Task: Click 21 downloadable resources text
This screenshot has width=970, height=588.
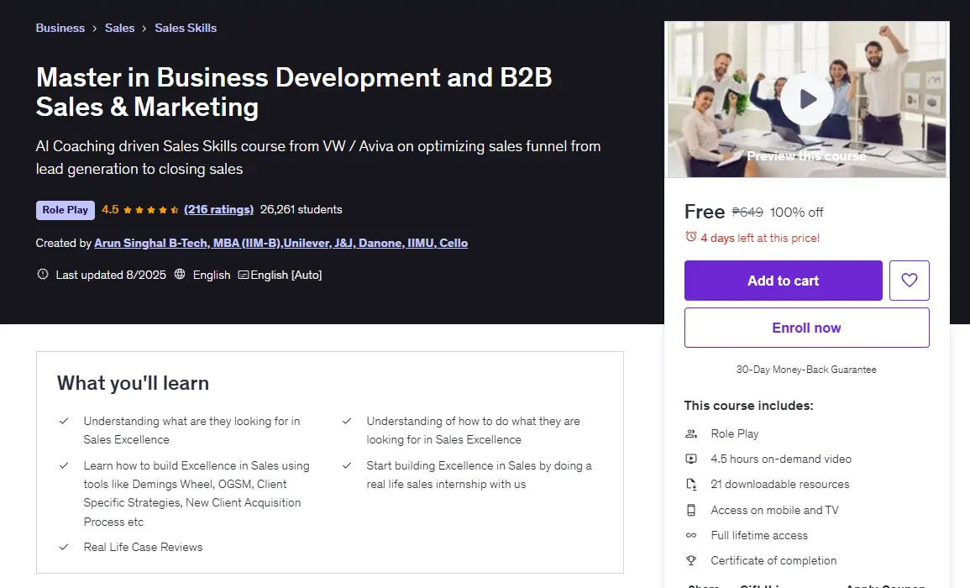Action: click(x=779, y=485)
